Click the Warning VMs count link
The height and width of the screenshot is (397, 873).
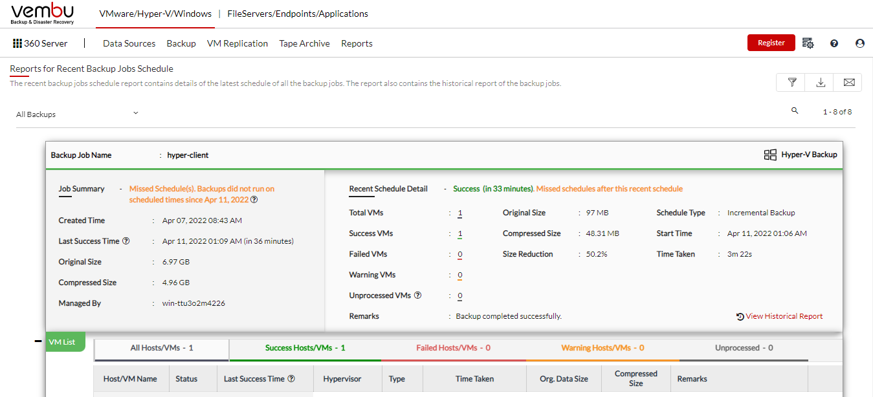[460, 275]
